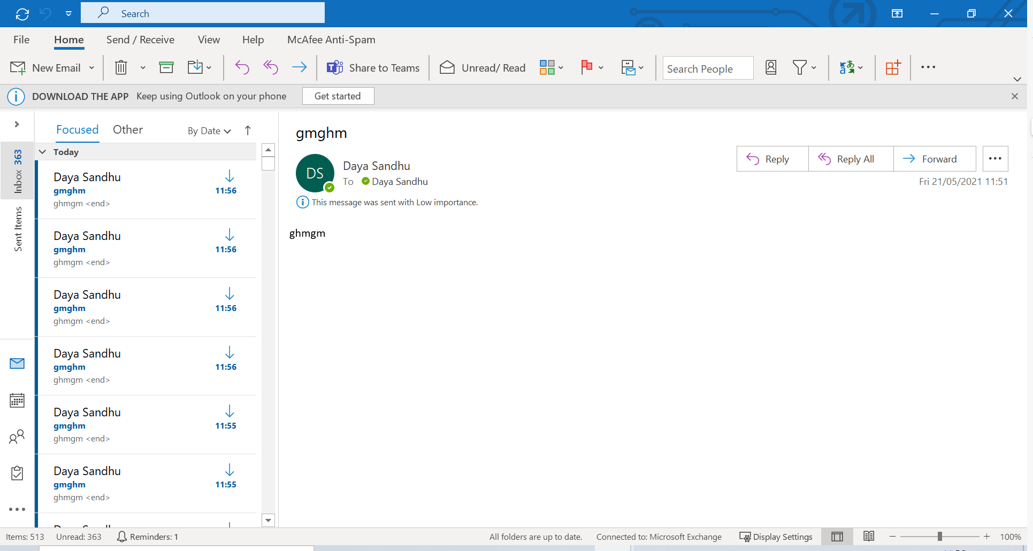Screen dimensions: 1033x551
Task: Open ribbon More commands ellipsis
Action: pyautogui.click(x=928, y=67)
